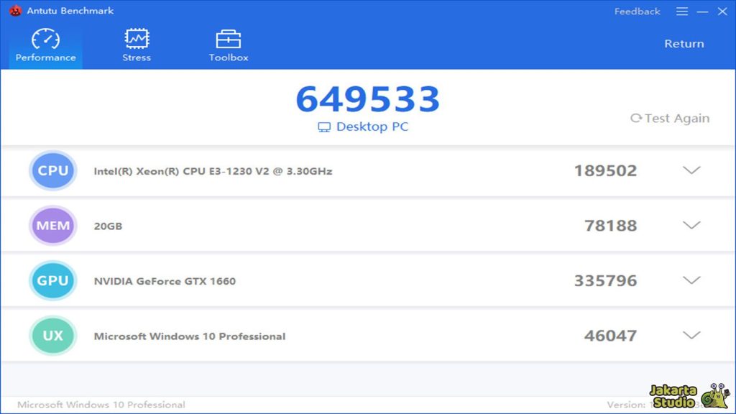
Task: Open the Performance tab
Action: (x=45, y=46)
